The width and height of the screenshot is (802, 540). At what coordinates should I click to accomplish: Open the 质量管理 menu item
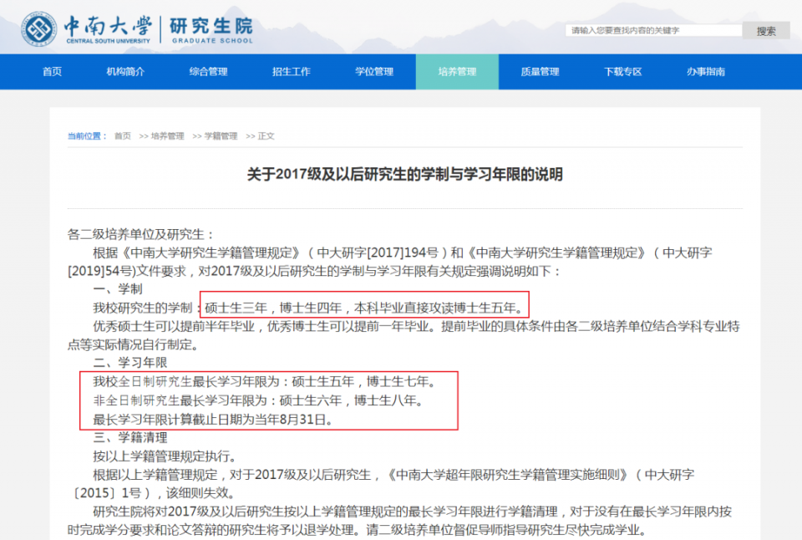(x=541, y=72)
